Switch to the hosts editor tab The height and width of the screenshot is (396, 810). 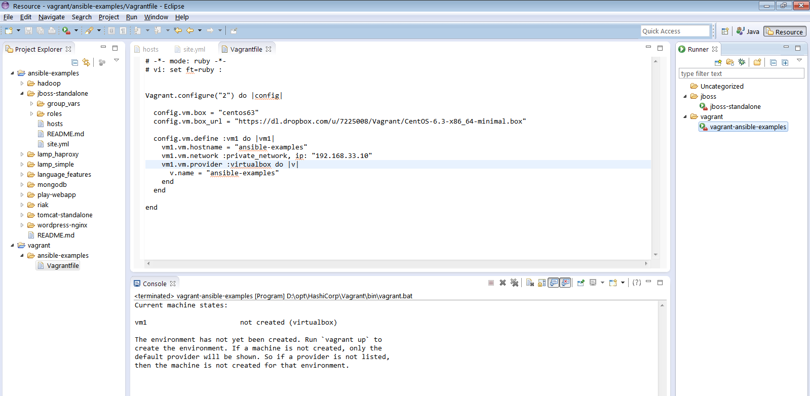click(x=146, y=49)
